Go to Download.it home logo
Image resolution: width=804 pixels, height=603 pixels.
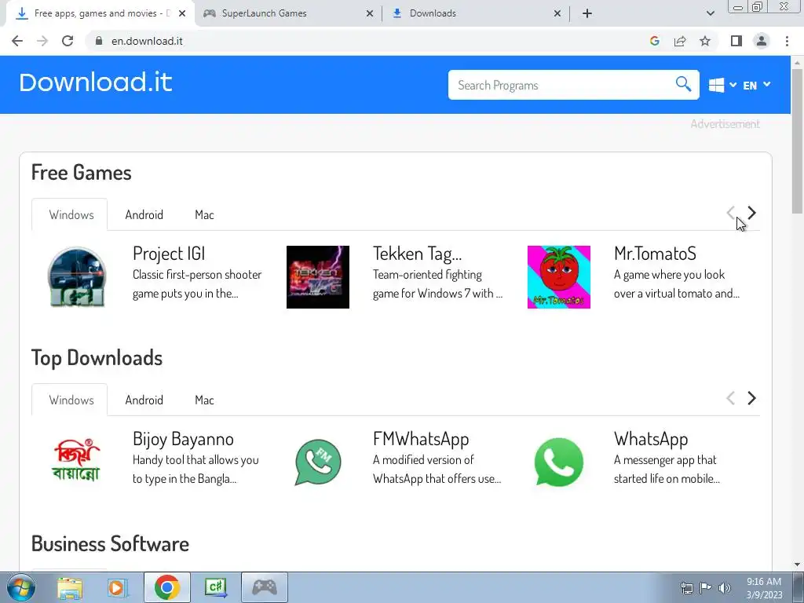point(95,82)
